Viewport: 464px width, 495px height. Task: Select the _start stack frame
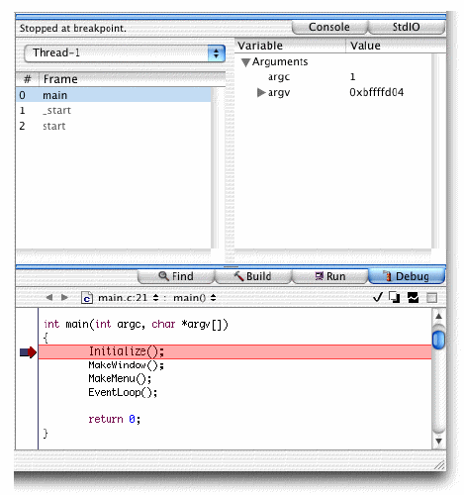pos(114,111)
